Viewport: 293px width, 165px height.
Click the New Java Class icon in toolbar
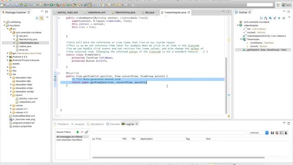point(68,5)
